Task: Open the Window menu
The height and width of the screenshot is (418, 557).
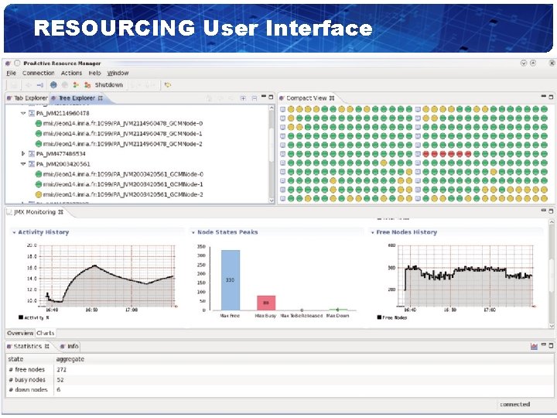Action: (118, 73)
